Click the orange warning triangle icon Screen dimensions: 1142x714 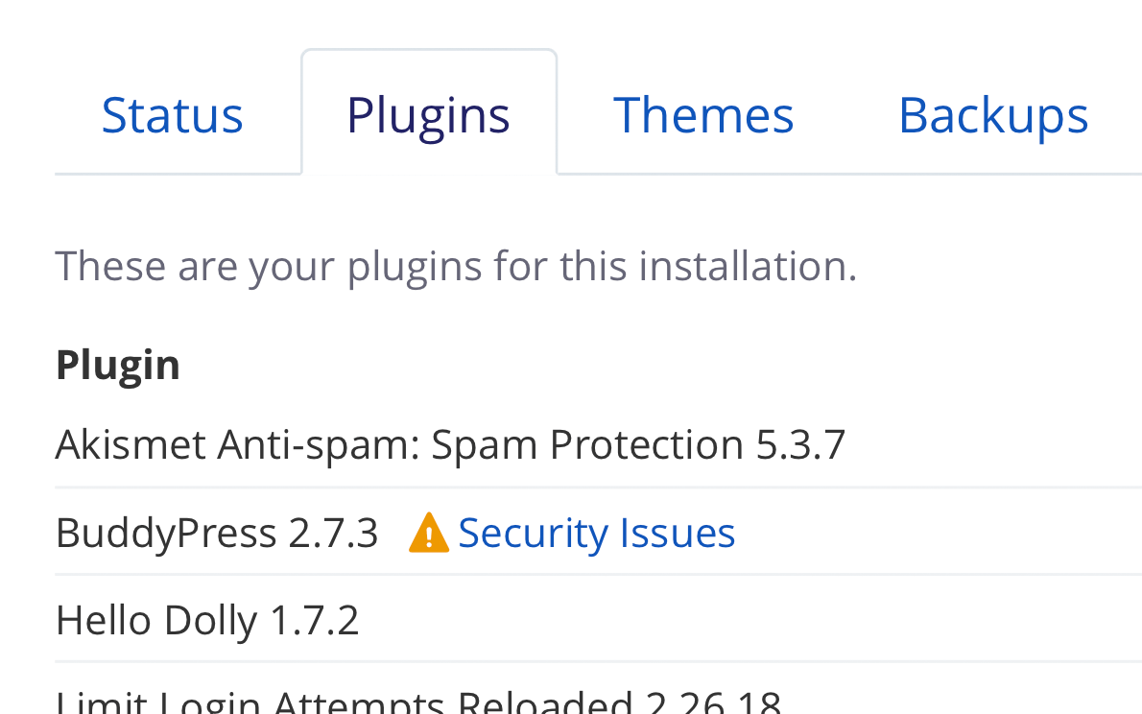point(428,533)
